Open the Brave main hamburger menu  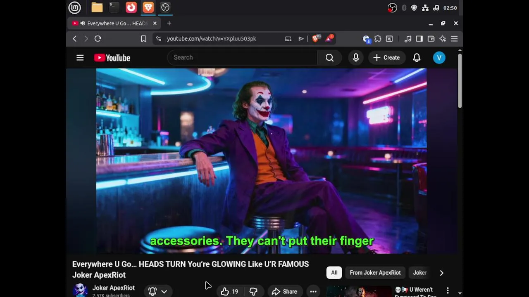point(454,39)
